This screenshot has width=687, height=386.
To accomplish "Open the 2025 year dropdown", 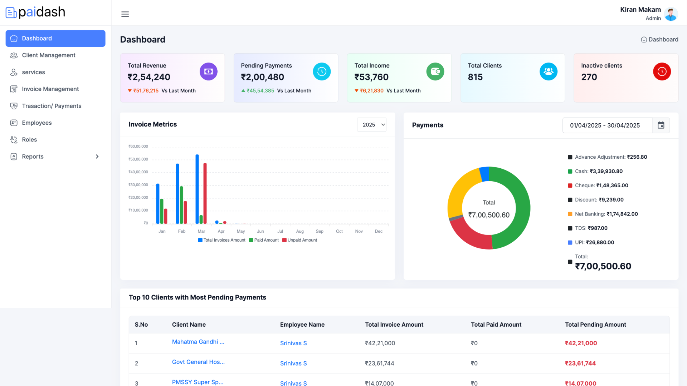I will pos(372,125).
